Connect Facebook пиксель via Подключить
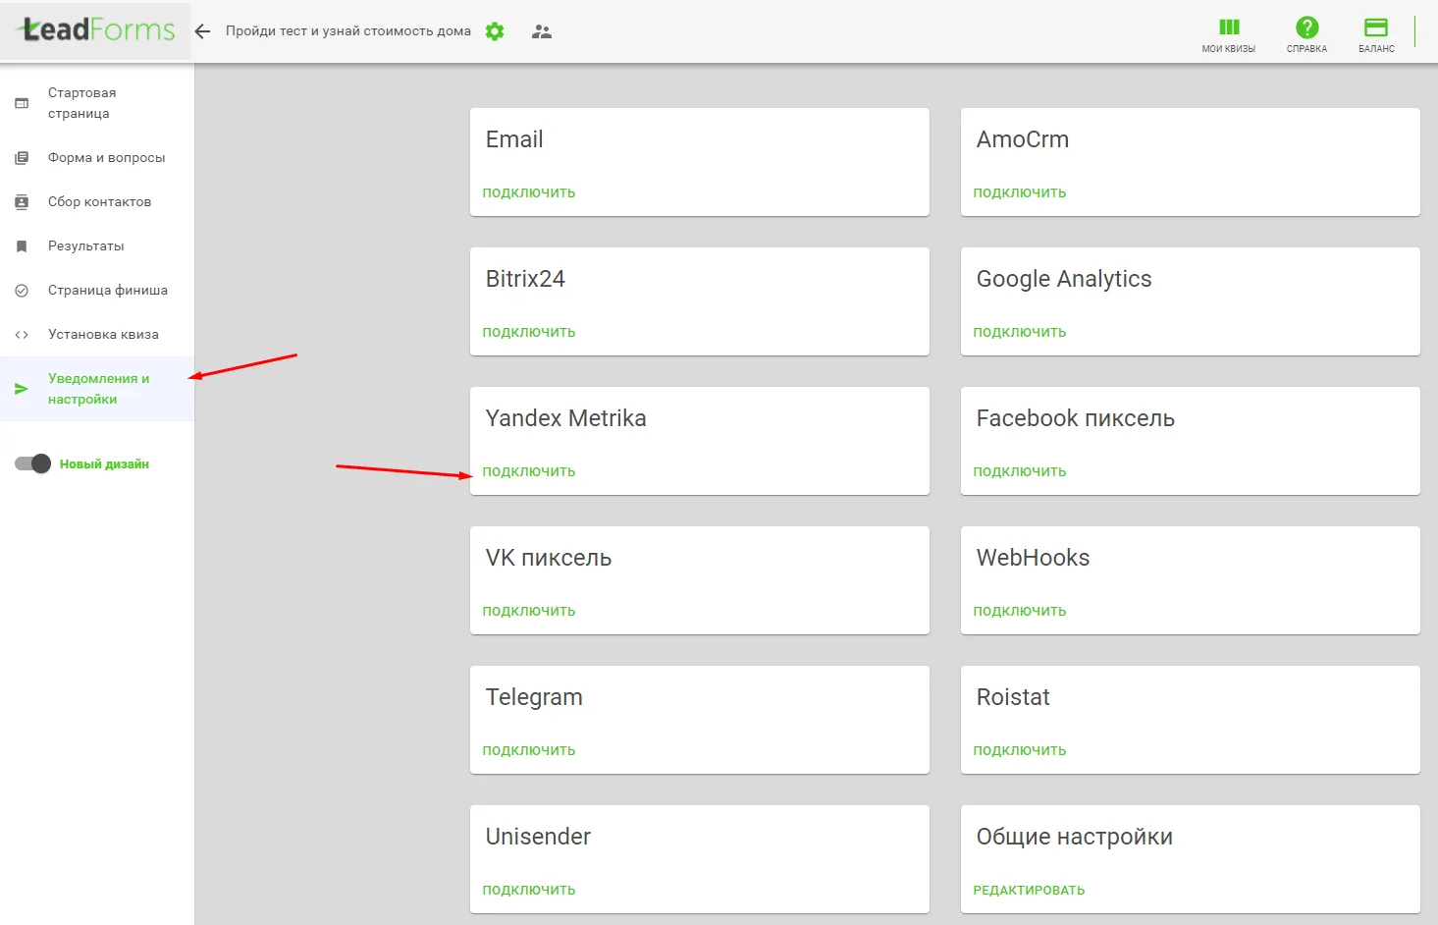The width and height of the screenshot is (1438, 925). 1020,471
